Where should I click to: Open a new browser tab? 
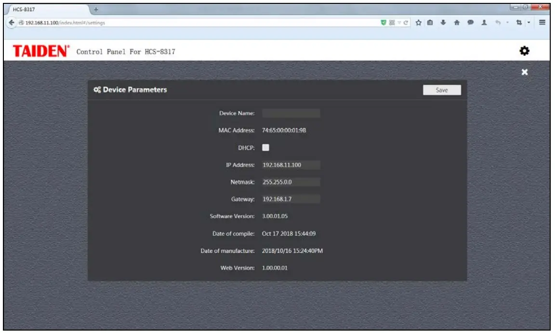click(x=96, y=10)
